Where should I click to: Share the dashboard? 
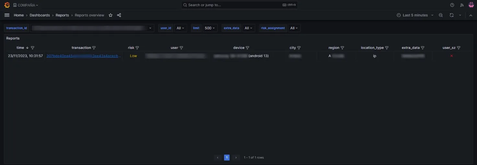click(119, 15)
